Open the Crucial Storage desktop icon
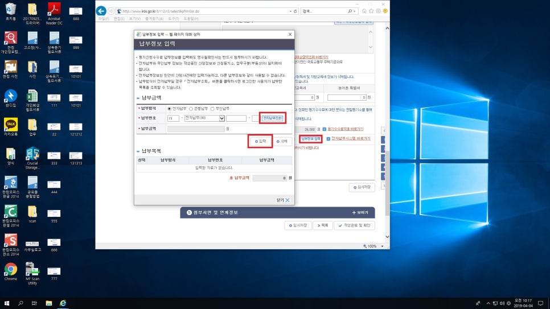Image resolution: width=550 pixels, height=309 pixels. click(32, 158)
